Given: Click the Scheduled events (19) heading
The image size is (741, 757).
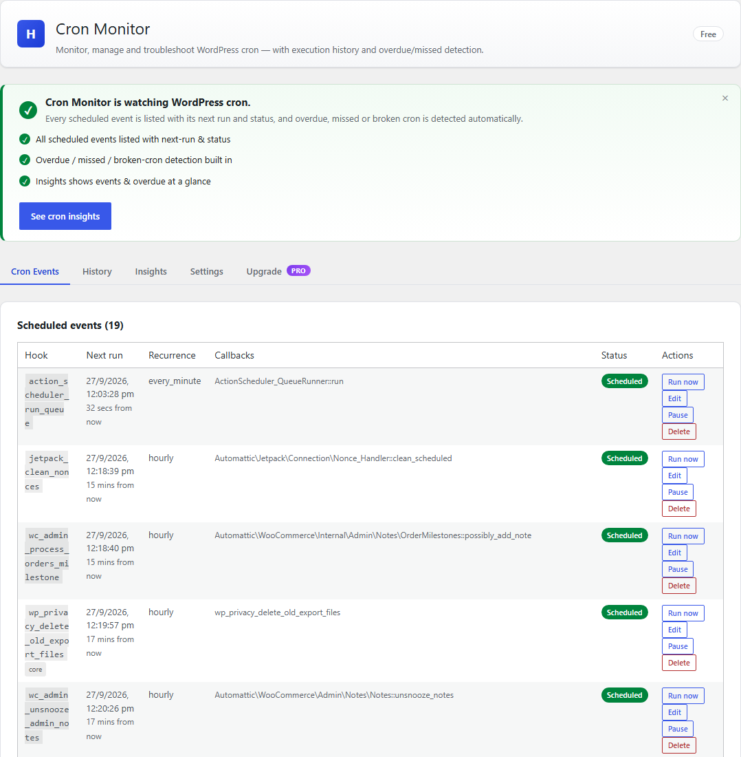Looking at the screenshot, I should (x=70, y=326).
